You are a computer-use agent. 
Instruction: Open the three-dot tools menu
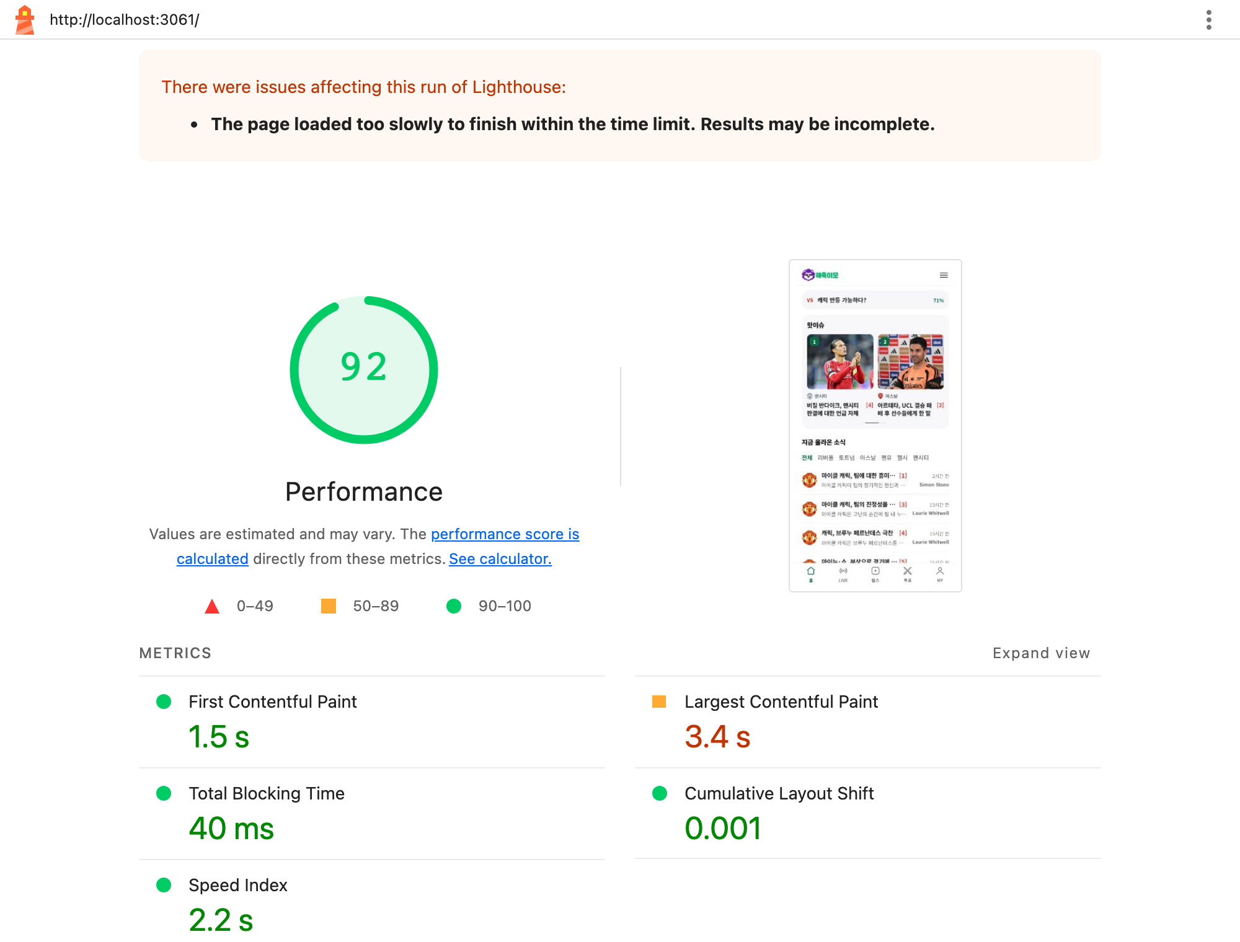point(1208,20)
